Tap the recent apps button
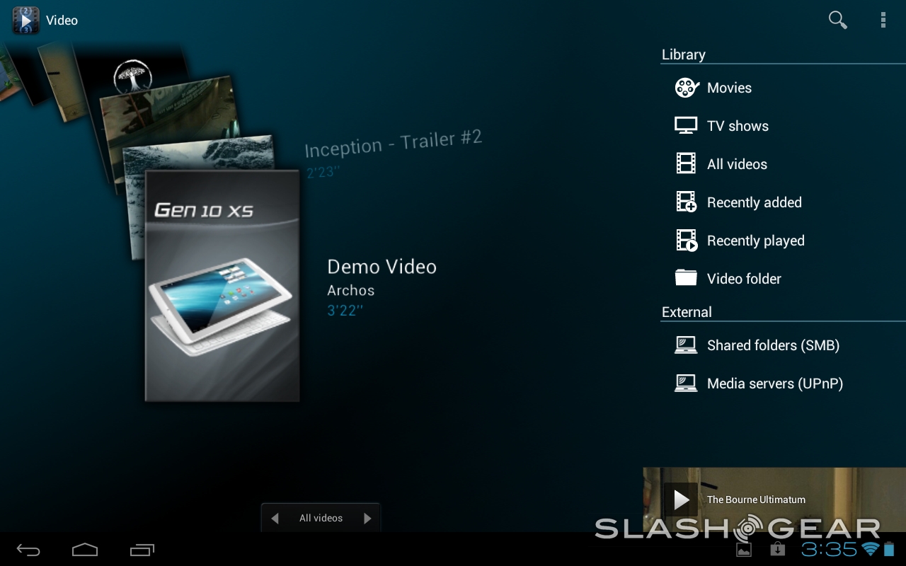Viewport: 906px width, 566px height. pyautogui.click(x=142, y=550)
